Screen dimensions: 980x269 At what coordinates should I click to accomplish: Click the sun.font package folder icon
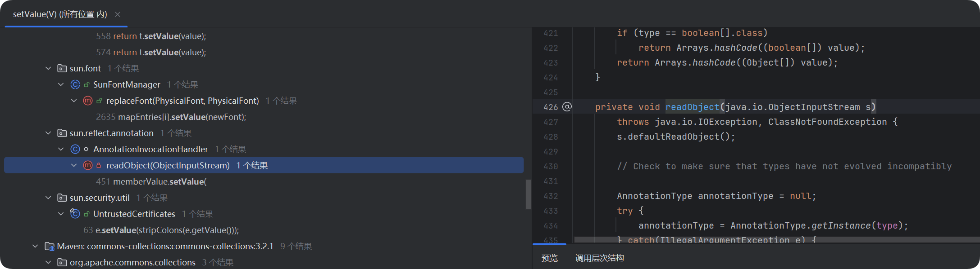tap(62, 68)
